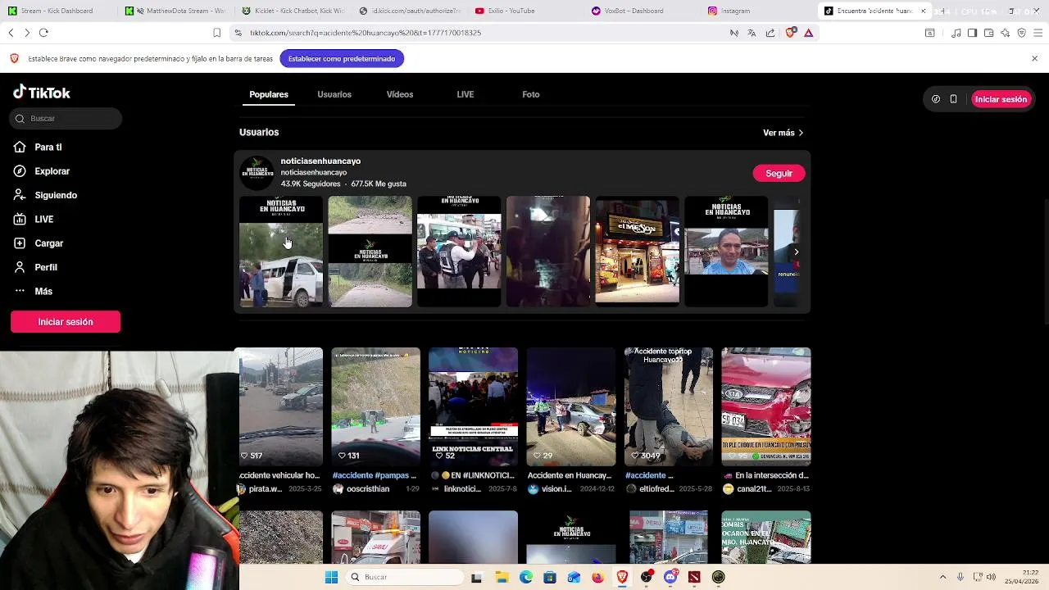This screenshot has height=590, width=1049.
Task: Open Explorar in sidebar
Action: click(x=42, y=171)
